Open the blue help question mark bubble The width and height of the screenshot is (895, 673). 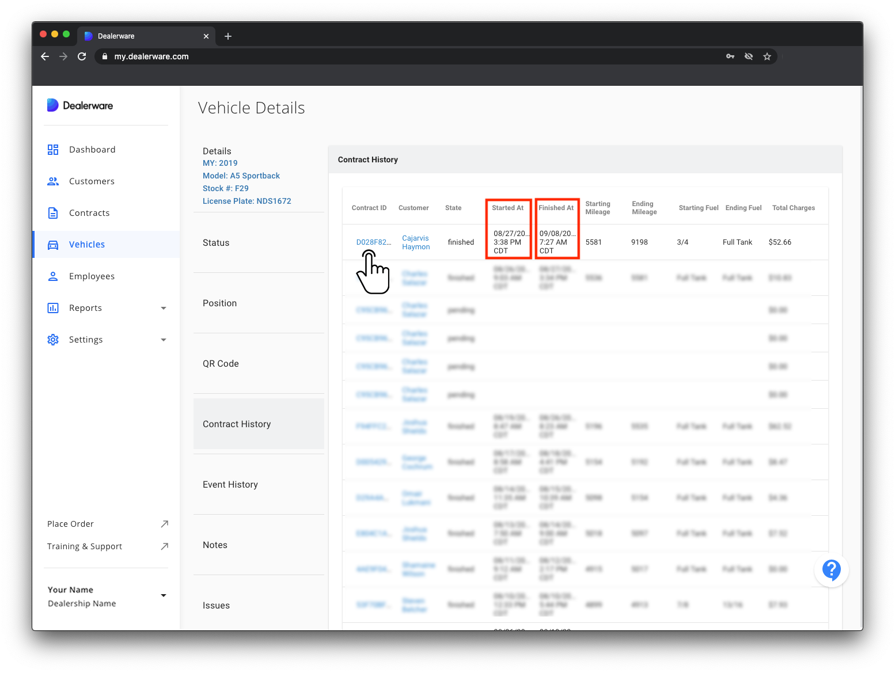(831, 570)
